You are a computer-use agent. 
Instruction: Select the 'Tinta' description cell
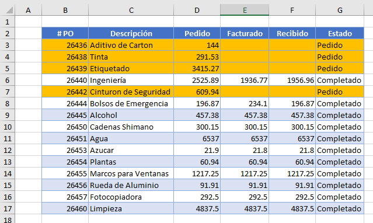(131, 57)
